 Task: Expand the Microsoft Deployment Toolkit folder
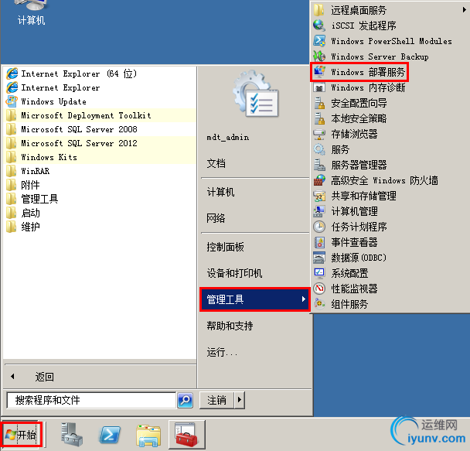(x=100, y=115)
